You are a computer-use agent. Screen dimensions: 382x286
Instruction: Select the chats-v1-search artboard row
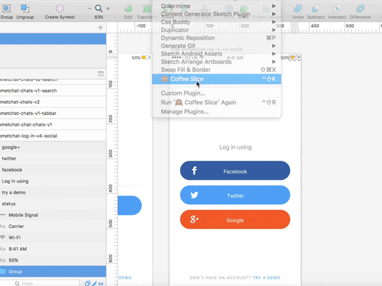click(x=53, y=91)
